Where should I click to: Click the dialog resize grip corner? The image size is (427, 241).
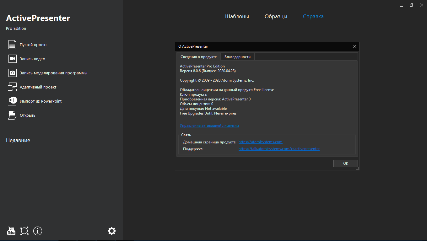coord(358,169)
